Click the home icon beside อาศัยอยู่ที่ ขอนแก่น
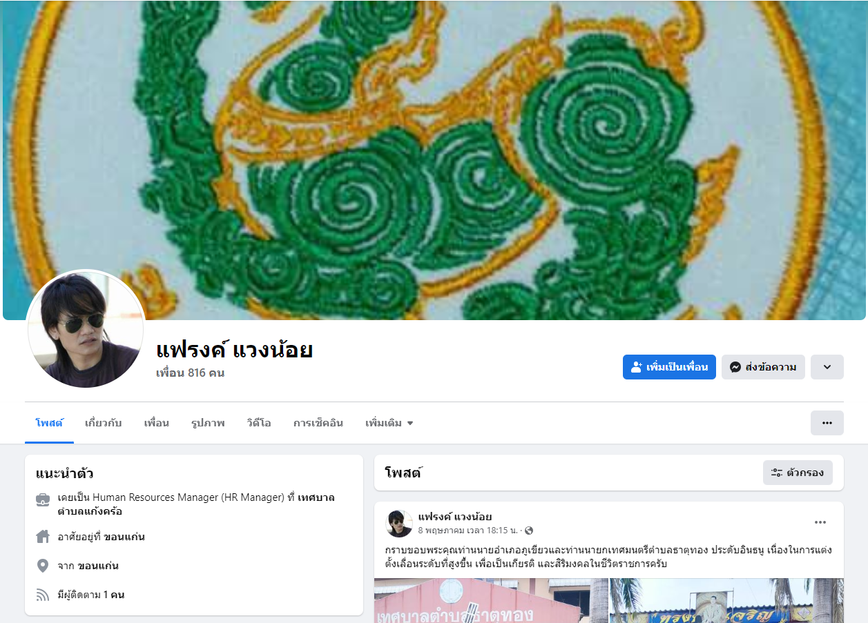Screen dimensions: 868x623 43,536
